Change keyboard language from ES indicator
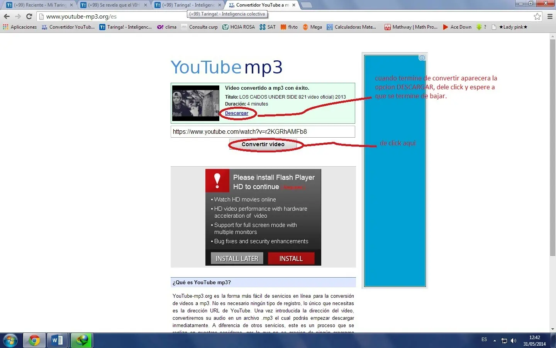Image resolution: width=556 pixels, height=348 pixels. [484, 339]
